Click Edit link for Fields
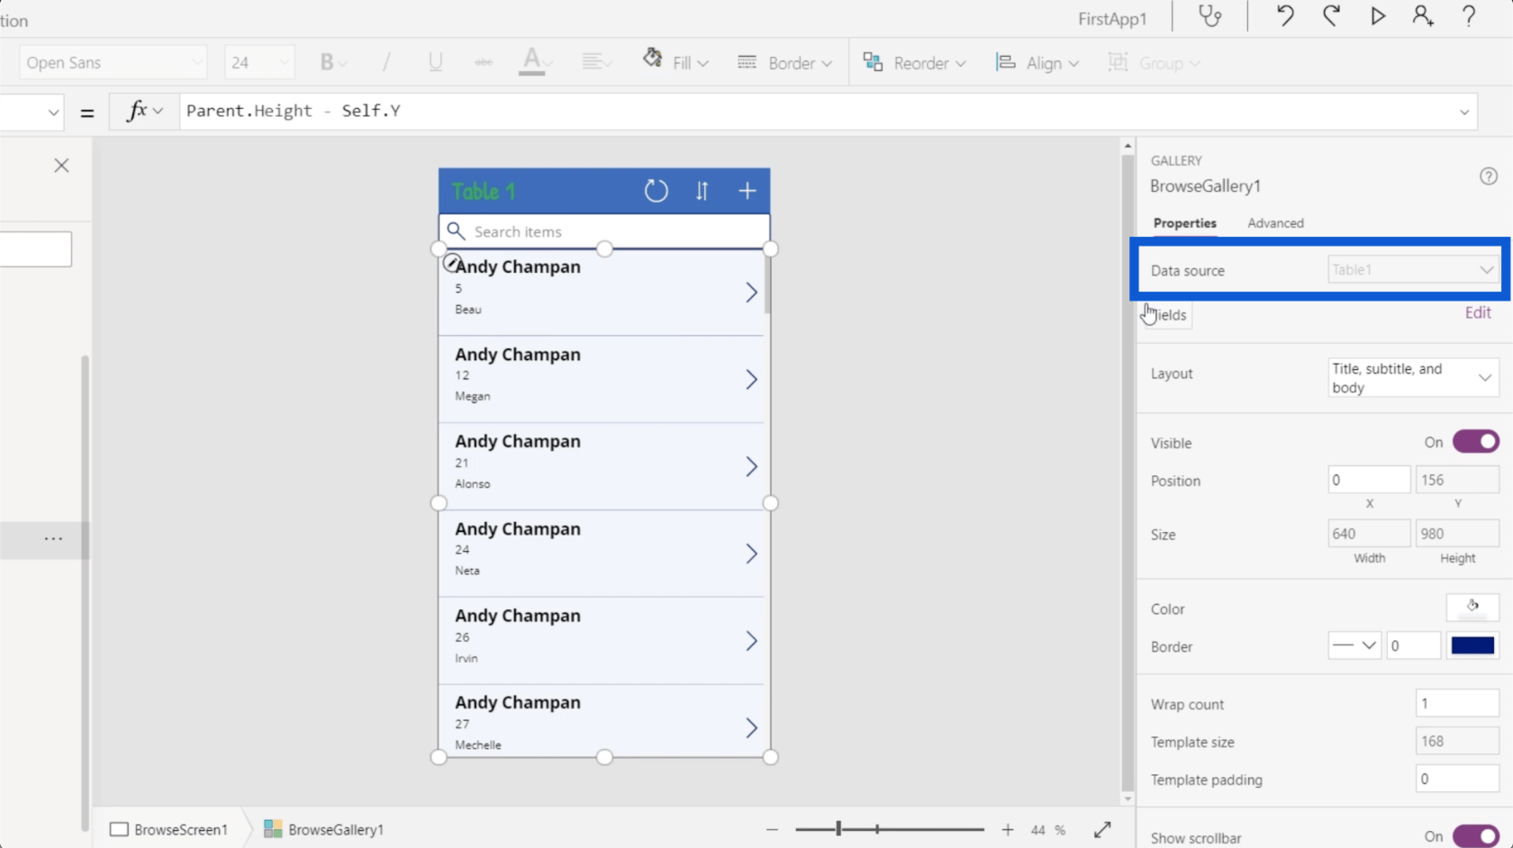The image size is (1513, 848). 1478,312
